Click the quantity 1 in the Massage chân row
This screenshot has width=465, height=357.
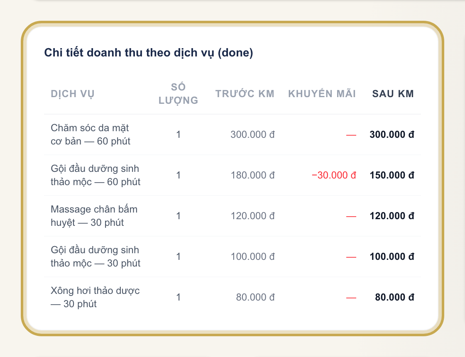tap(178, 216)
